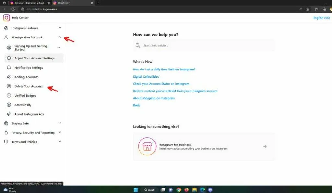
Task: Open the Chat app icon on the taskbar
Action: click(x=171, y=190)
